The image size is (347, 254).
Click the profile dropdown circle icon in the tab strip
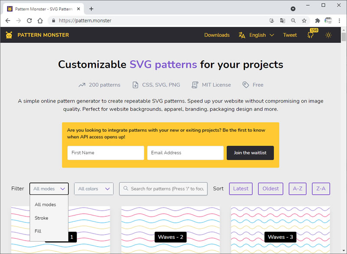pos(293,9)
